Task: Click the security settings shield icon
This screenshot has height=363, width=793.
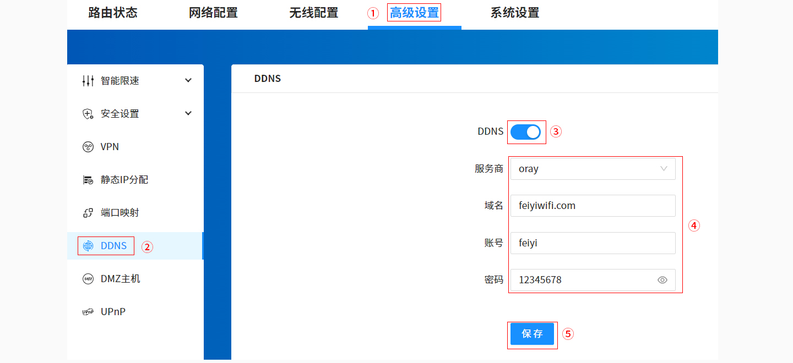Action: click(88, 114)
